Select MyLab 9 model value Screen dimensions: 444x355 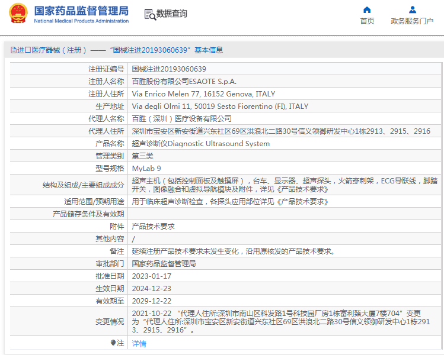pos(146,169)
